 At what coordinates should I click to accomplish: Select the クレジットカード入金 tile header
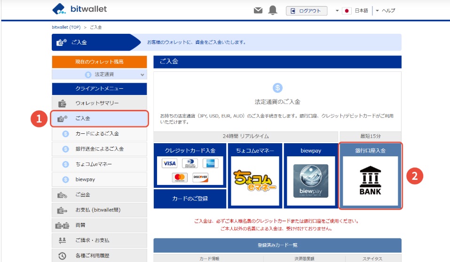tap(190, 151)
